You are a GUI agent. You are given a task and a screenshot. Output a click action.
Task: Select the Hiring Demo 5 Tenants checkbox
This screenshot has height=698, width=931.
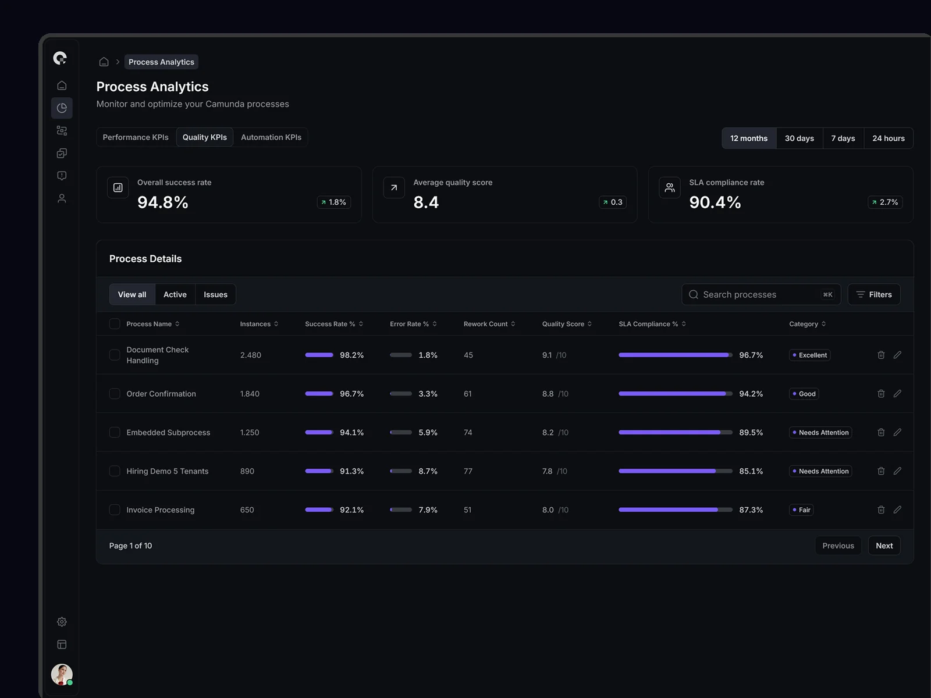115,471
